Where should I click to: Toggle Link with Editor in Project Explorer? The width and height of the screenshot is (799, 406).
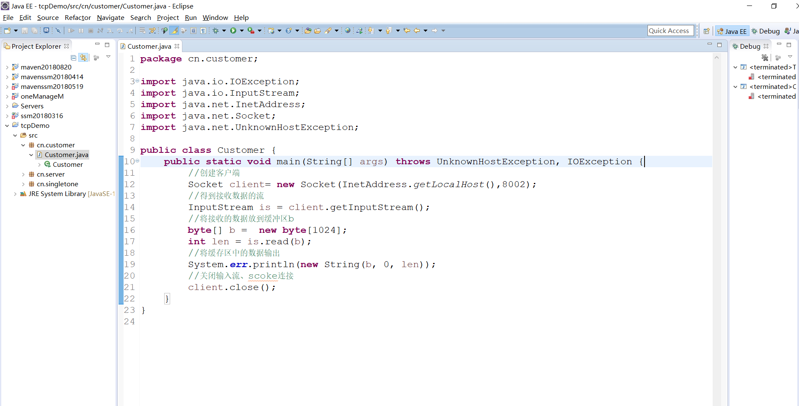(x=83, y=58)
